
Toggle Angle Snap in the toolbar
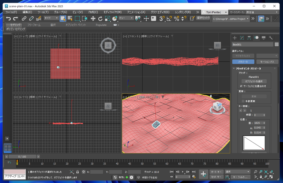[x=169, y=18]
